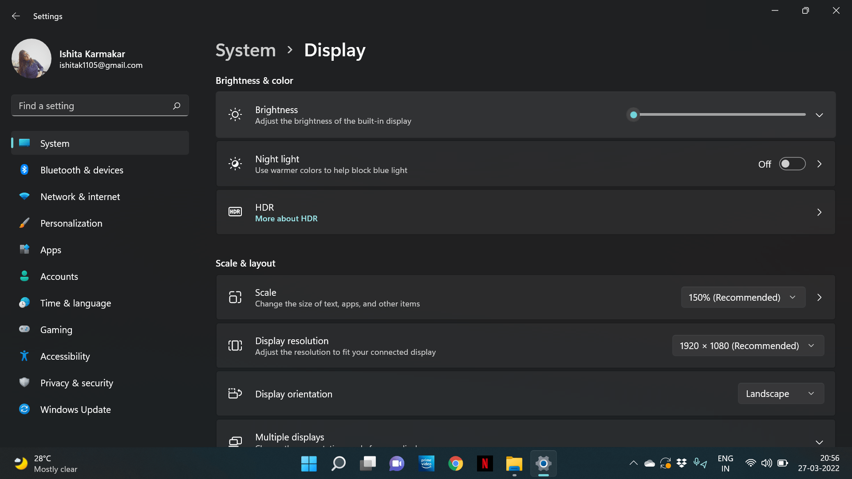This screenshot has width=852, height=479.
Task: Click the System breadcrumb link
Action: [x=245, y=50]
